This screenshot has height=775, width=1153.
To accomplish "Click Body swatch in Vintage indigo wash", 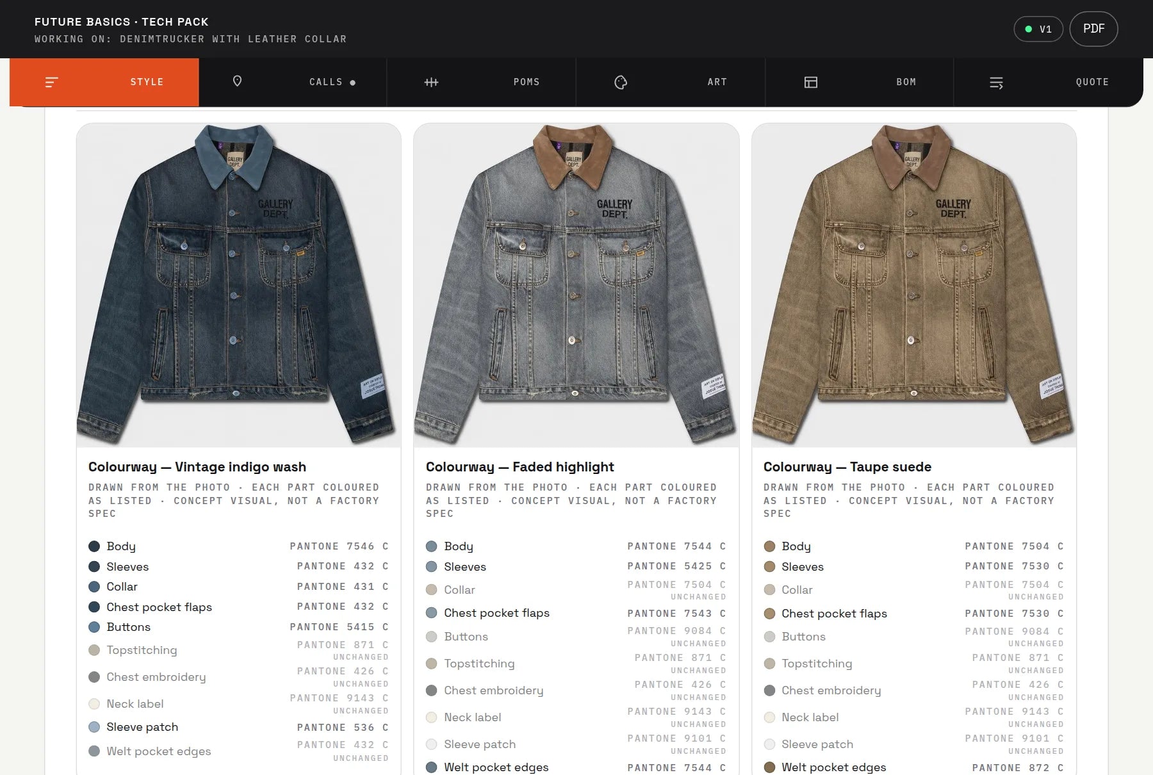I will pyautogui.click(x=94, y=546).
